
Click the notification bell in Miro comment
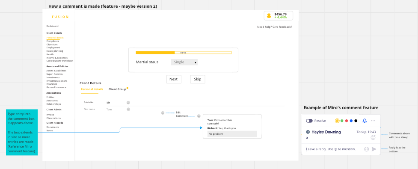pyautogui.click(x=365, y=121)
